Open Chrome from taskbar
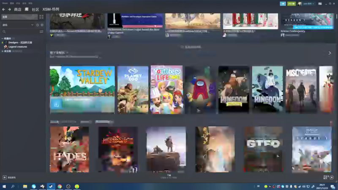The image size is (338, 190). tap(60, 187)
